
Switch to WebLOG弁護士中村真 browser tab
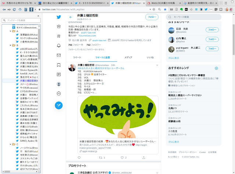click(164, 3)
